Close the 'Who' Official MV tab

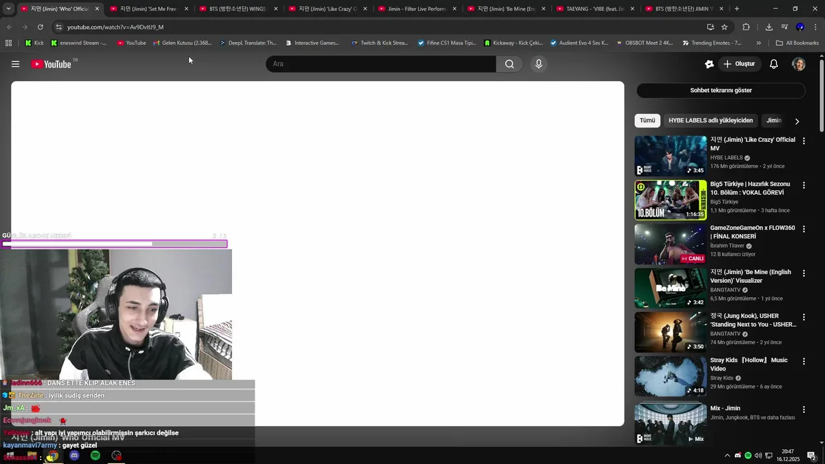[97, 9]
